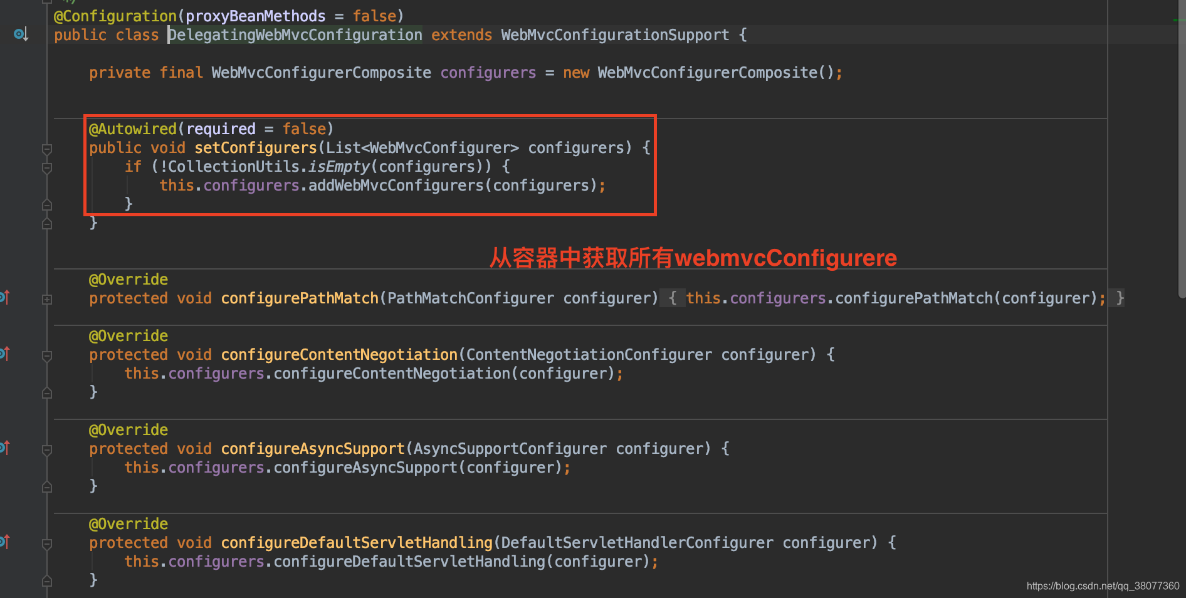1186x598 pixels.
Task: Click override gutter icon for configureAsyncSupport
Action: (4, 448)
